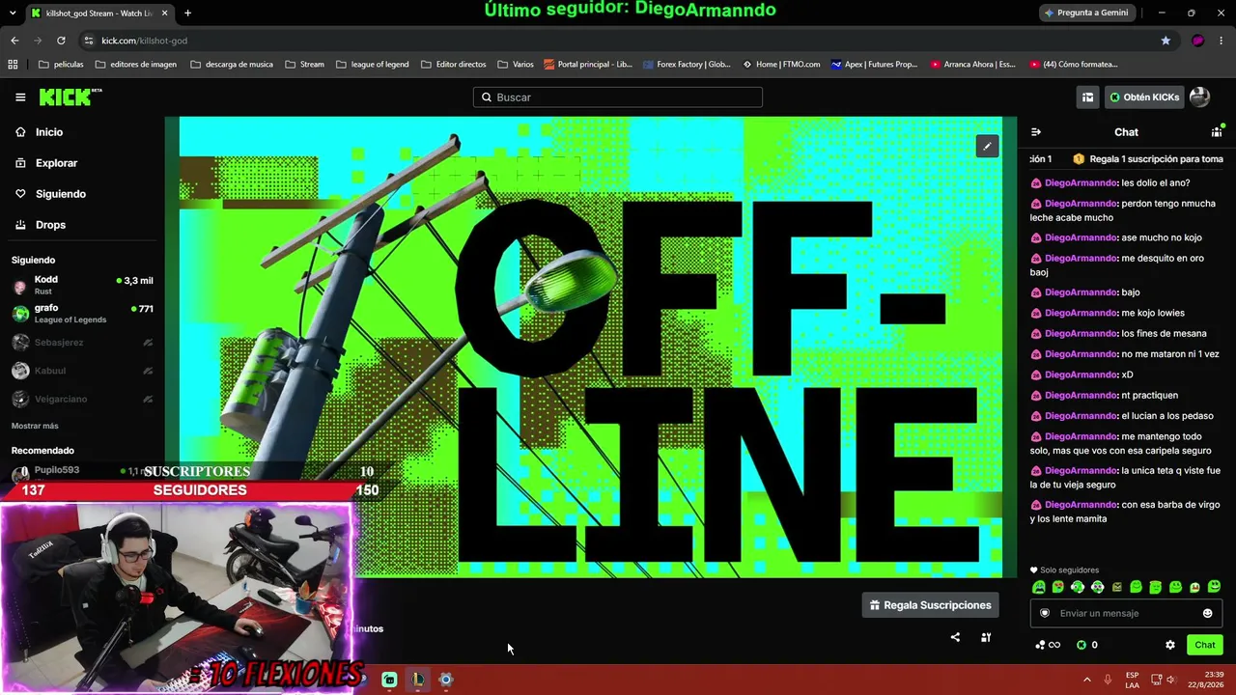This screenshot has height=695, width=1236.
Task: Open the dashboard icon next to Obtén KICKs
Action: click(x=1087, y=97)
